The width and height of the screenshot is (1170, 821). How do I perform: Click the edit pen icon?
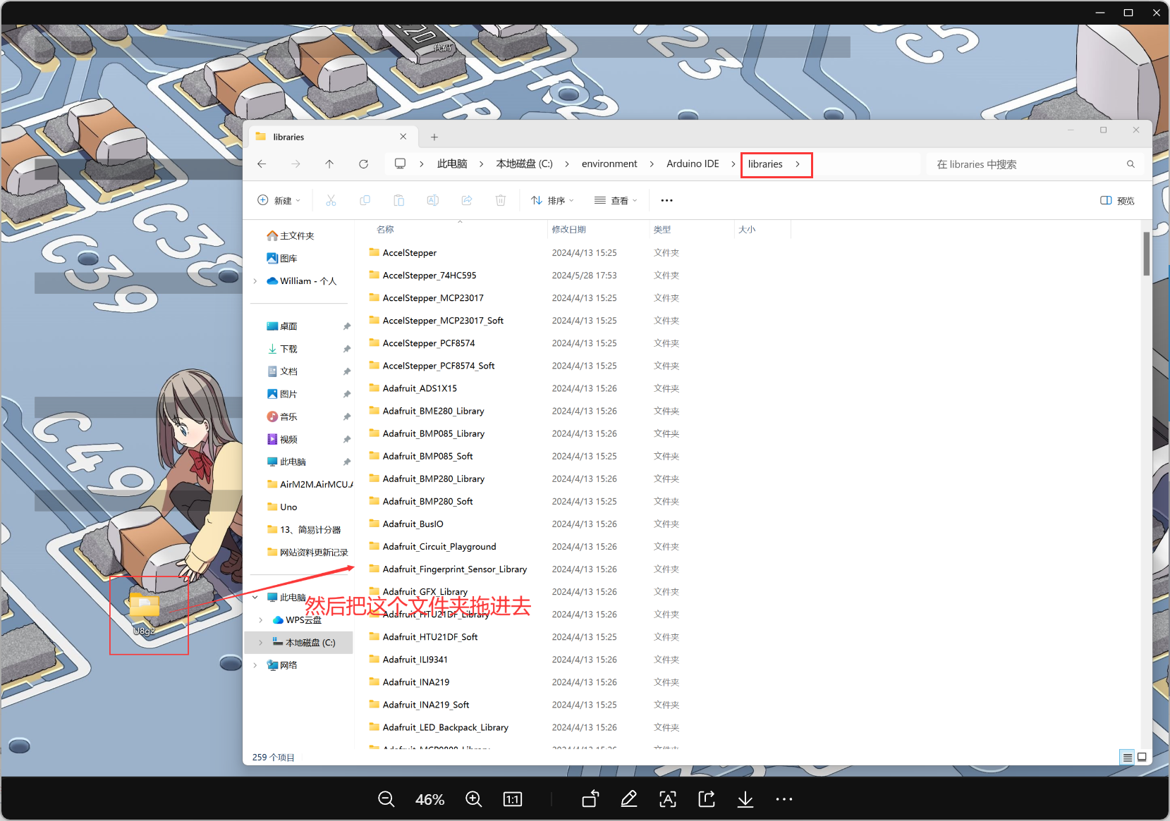point(628,799)
